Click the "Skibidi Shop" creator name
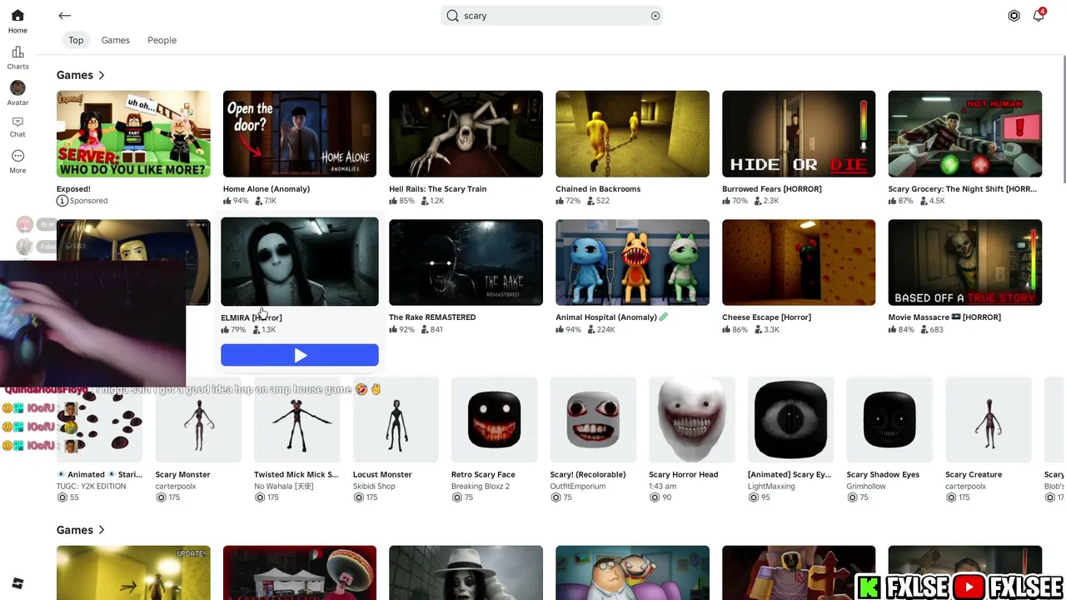This screenshot has height=600, width=1066. coord(374,487)
